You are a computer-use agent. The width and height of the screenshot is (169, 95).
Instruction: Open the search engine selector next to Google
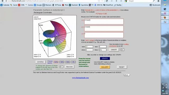(126, 1)
